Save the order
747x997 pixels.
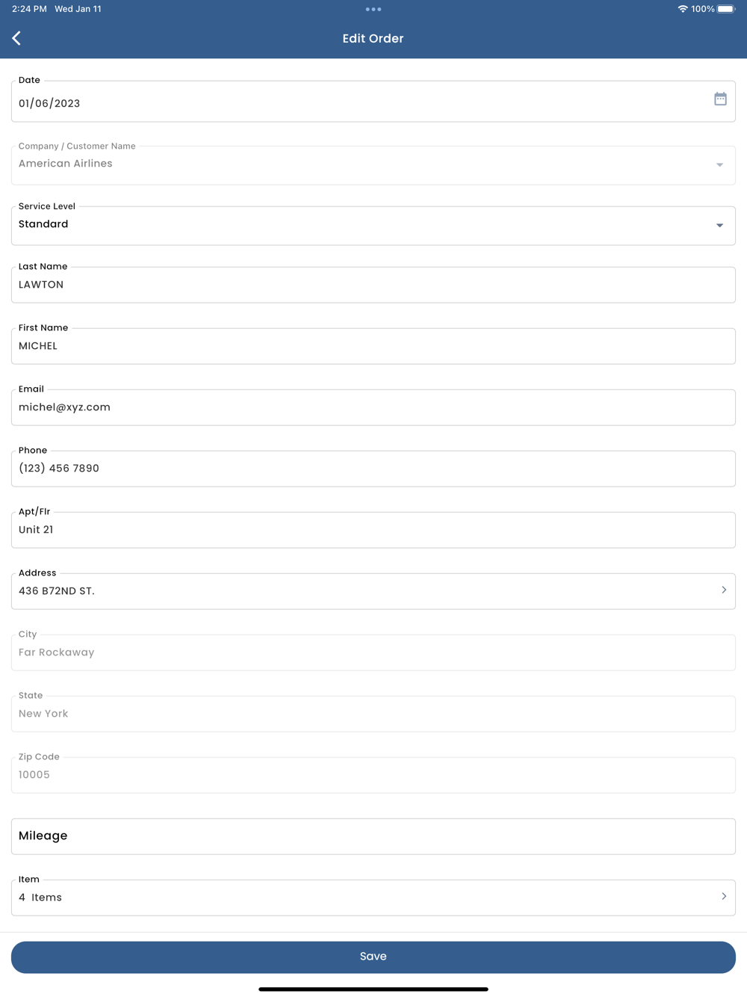click(x=373, y=957)
